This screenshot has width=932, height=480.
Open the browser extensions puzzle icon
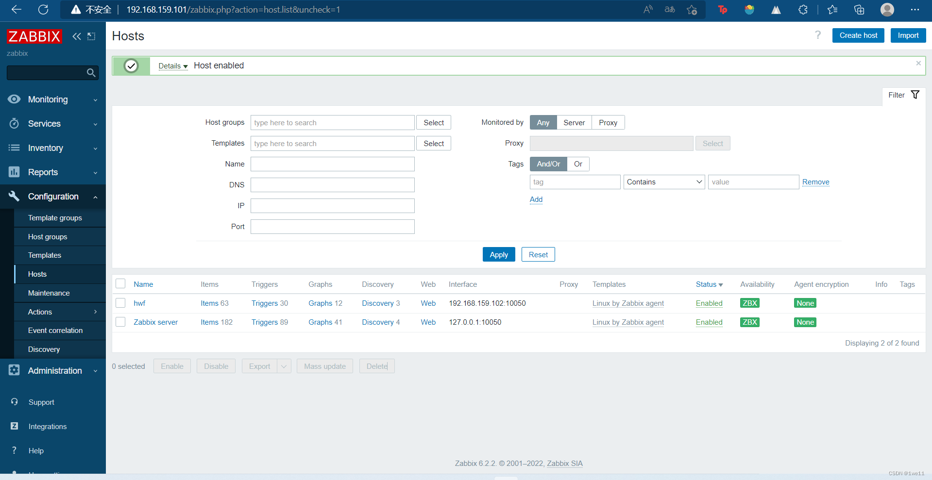(x=803, y=10)
